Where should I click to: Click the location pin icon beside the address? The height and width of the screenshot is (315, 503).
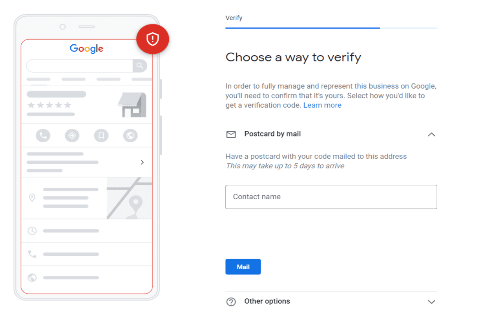pos(32,198)
